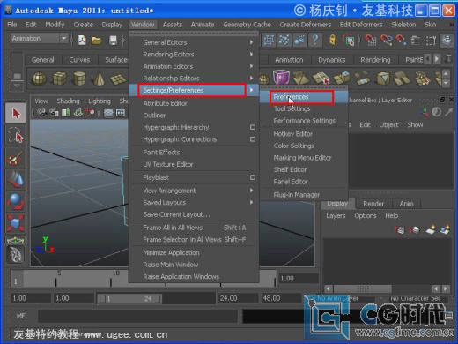
Task: Open Playblast option box
Action: coord(253,177)
